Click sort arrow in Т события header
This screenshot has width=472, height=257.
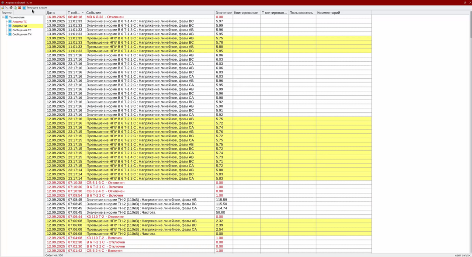coord(82,13)
